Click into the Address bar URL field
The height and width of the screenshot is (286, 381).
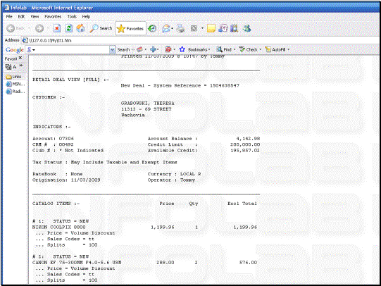click(201, 40)
